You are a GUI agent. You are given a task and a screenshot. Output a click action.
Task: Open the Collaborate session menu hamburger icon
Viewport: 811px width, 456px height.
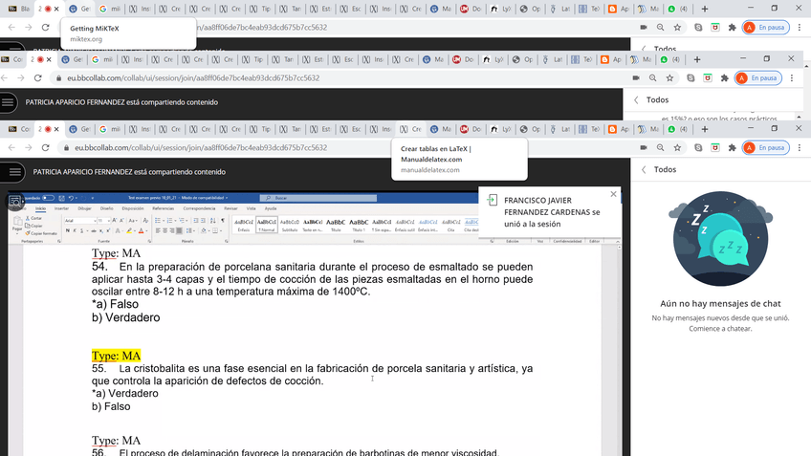pyautogui.click(x=15, y=172)
